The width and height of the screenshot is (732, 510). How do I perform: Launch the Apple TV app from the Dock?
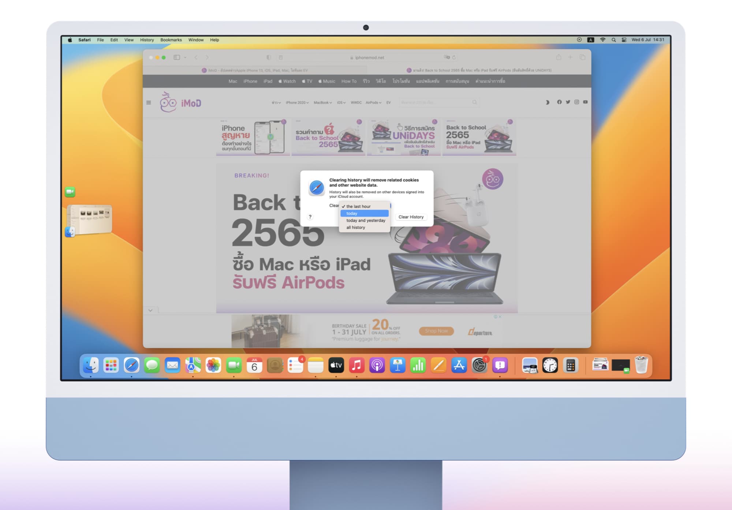336,365
